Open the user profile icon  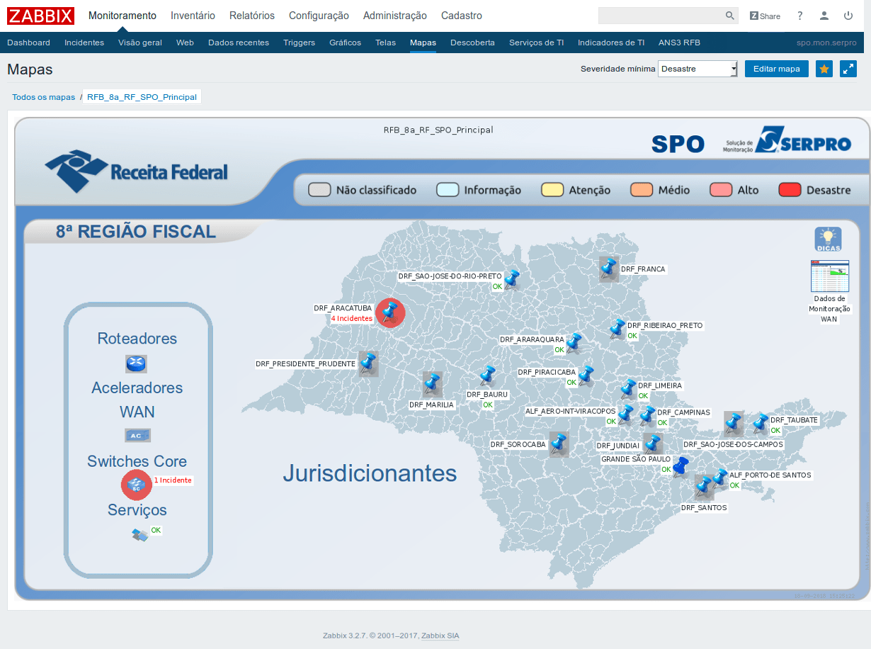(x=824, y=16)
